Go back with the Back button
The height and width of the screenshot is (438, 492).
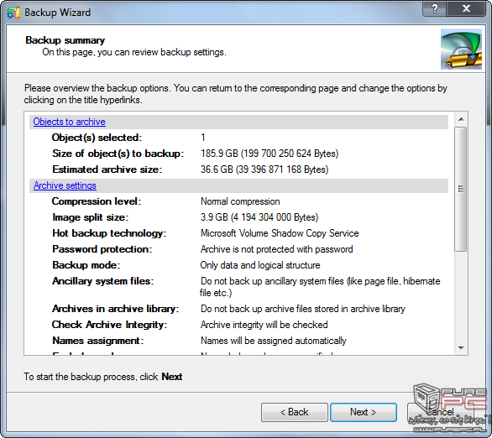(295, 412)
